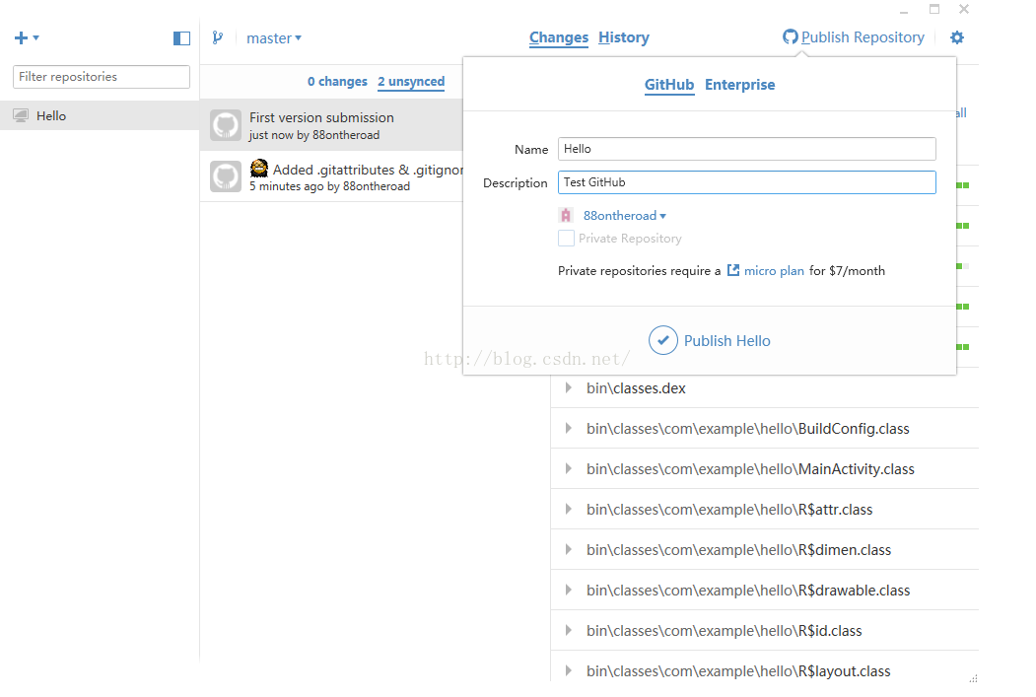Select the Hello repository in sidebar

click(x=100, y=115)
